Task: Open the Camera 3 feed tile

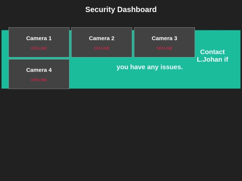Action: pyautogui.click(x=164, y=42)
